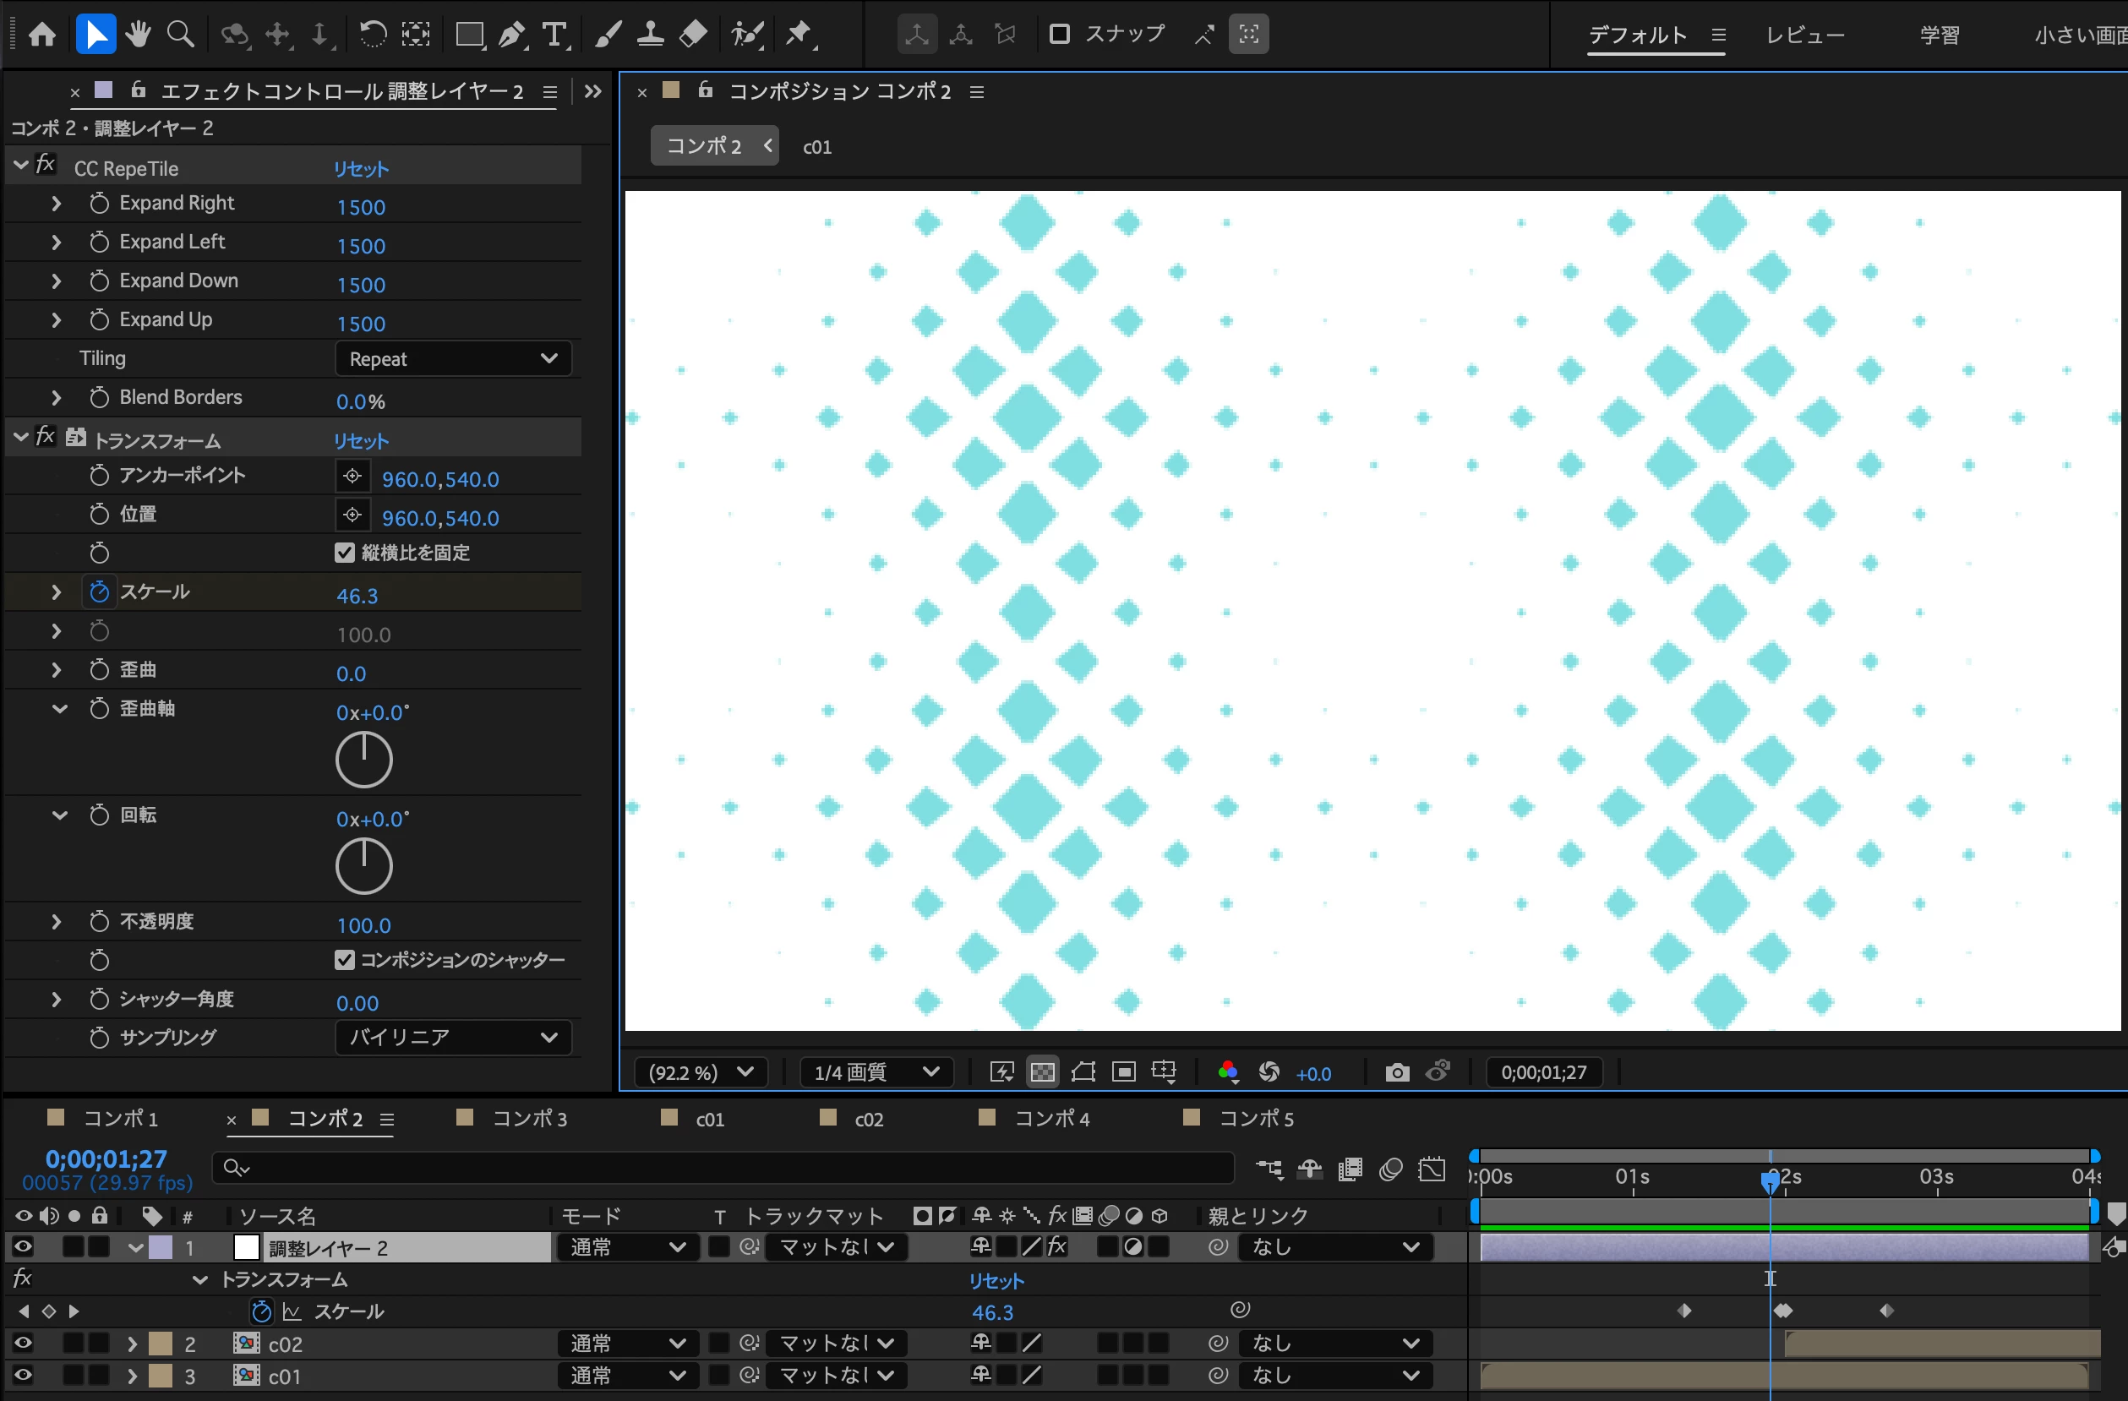Click c01 in composition breadcrumb

coord(816,147)
